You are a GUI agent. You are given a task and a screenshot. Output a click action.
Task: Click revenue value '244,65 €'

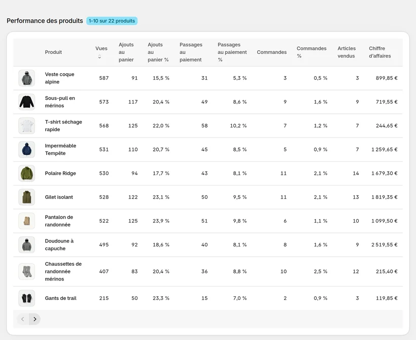[x=387, y=126]
